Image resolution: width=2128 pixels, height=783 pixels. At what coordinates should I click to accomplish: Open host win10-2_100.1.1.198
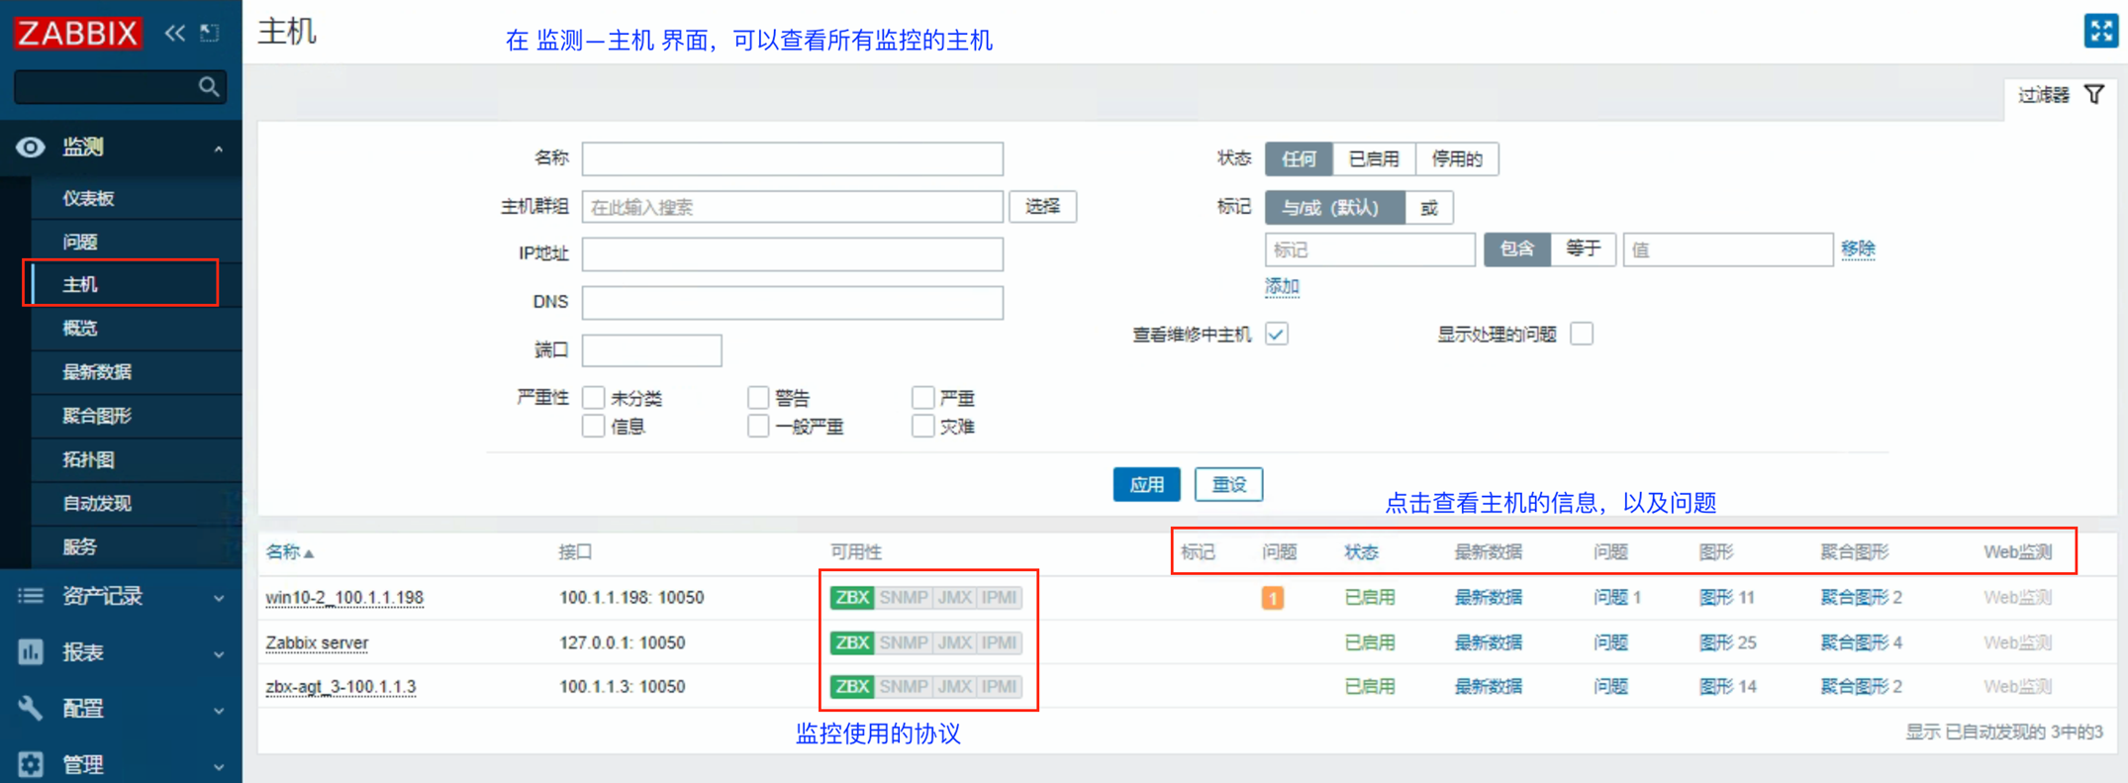coord(344,597)
